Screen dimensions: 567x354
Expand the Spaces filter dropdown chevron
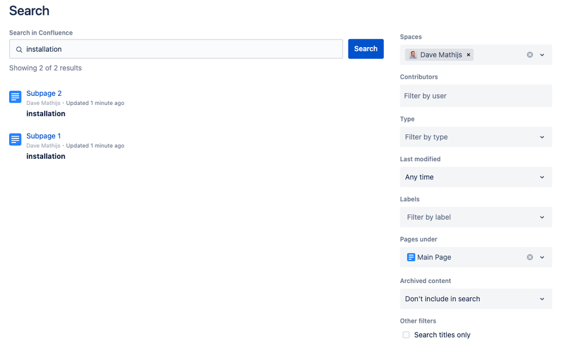pos(542,54)
